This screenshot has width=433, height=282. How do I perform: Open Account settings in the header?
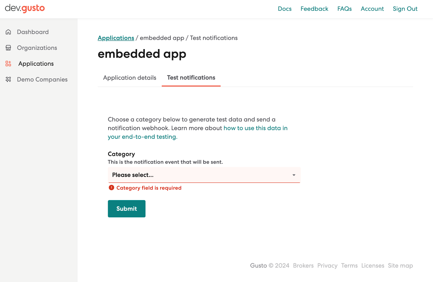[x=372, y=9]
